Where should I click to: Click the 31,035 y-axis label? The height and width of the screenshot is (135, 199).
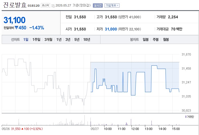(186, 96)
